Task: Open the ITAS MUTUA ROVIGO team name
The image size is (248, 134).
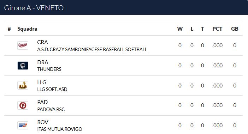Action: click(x=60, y=129)
